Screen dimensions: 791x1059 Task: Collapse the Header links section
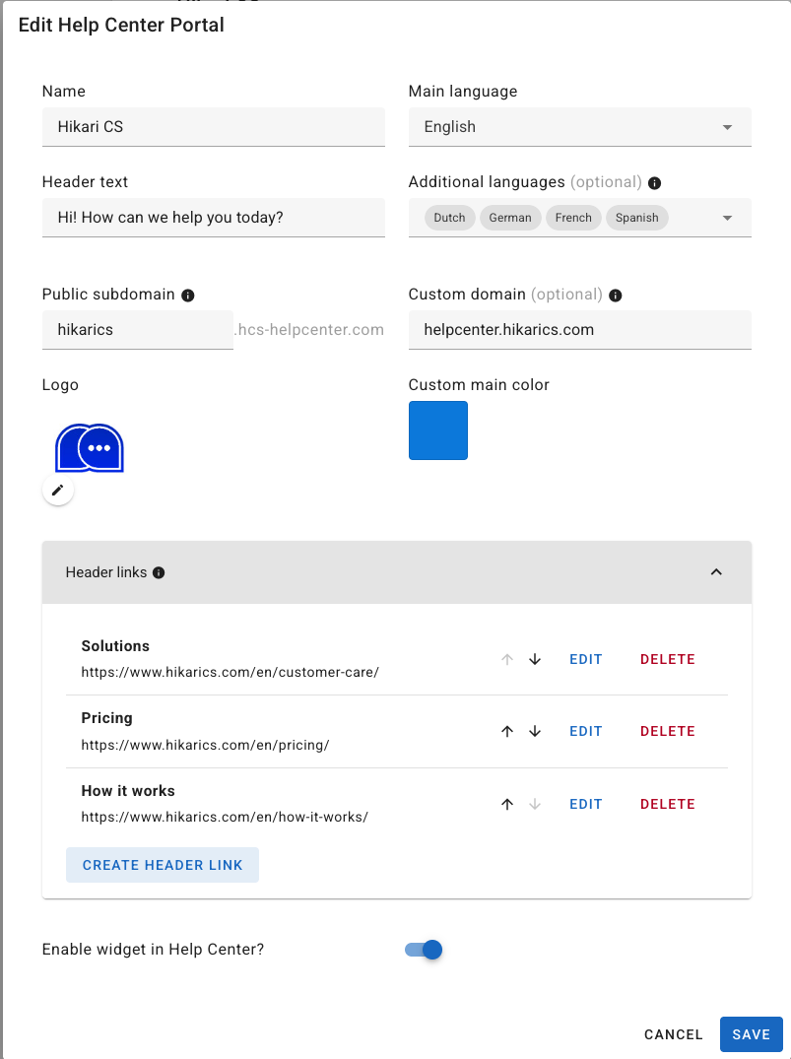[x=716, y=572]
